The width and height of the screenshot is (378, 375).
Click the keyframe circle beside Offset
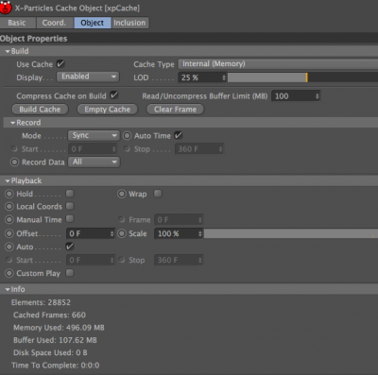pyautogui.click(x=9, y=233)
